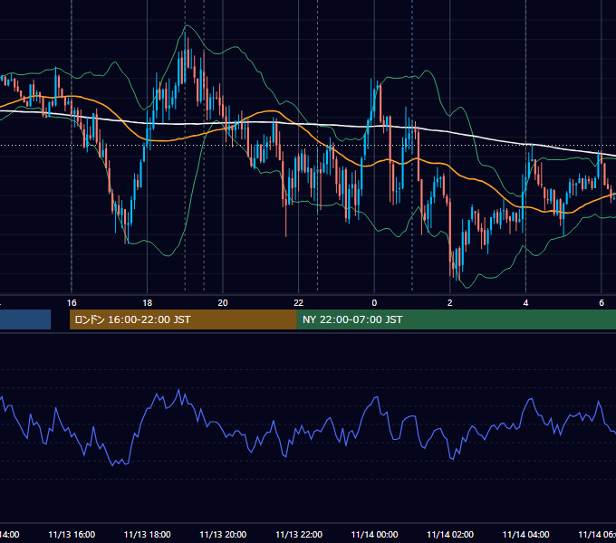
Task: Click the hour label 4 on upper axis
Action: pyautogui.click(x=525, y=303)
